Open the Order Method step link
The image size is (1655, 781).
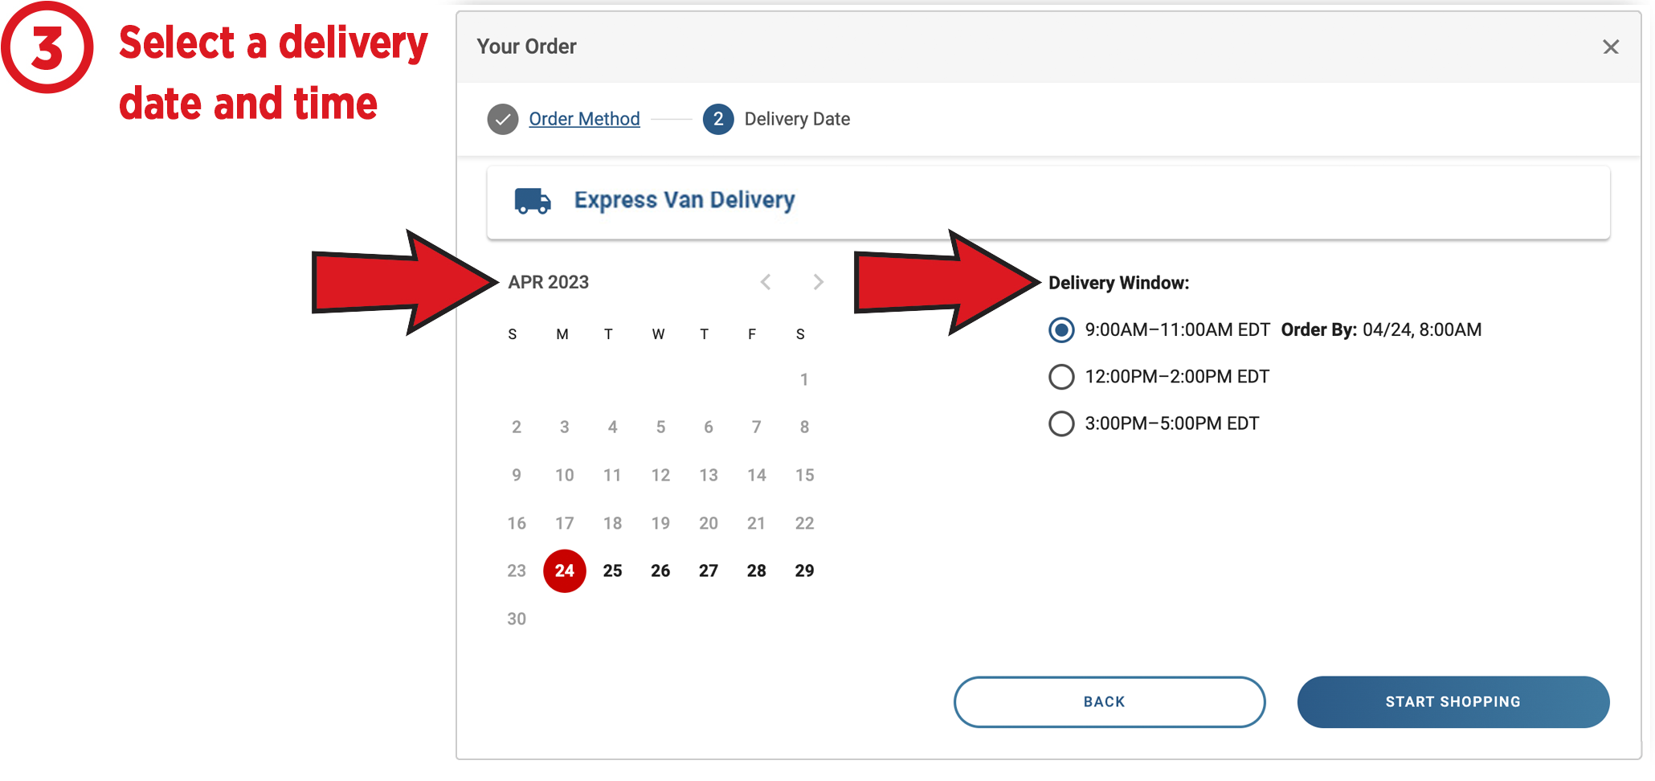click(x=584, y=120)
